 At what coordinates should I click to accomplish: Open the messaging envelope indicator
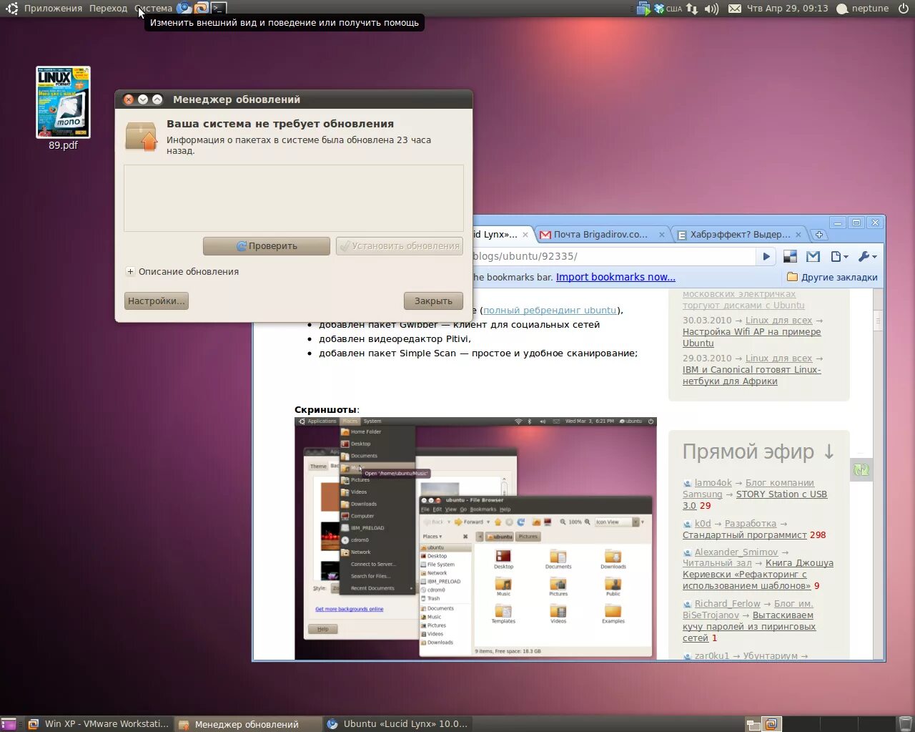[735, 9]
